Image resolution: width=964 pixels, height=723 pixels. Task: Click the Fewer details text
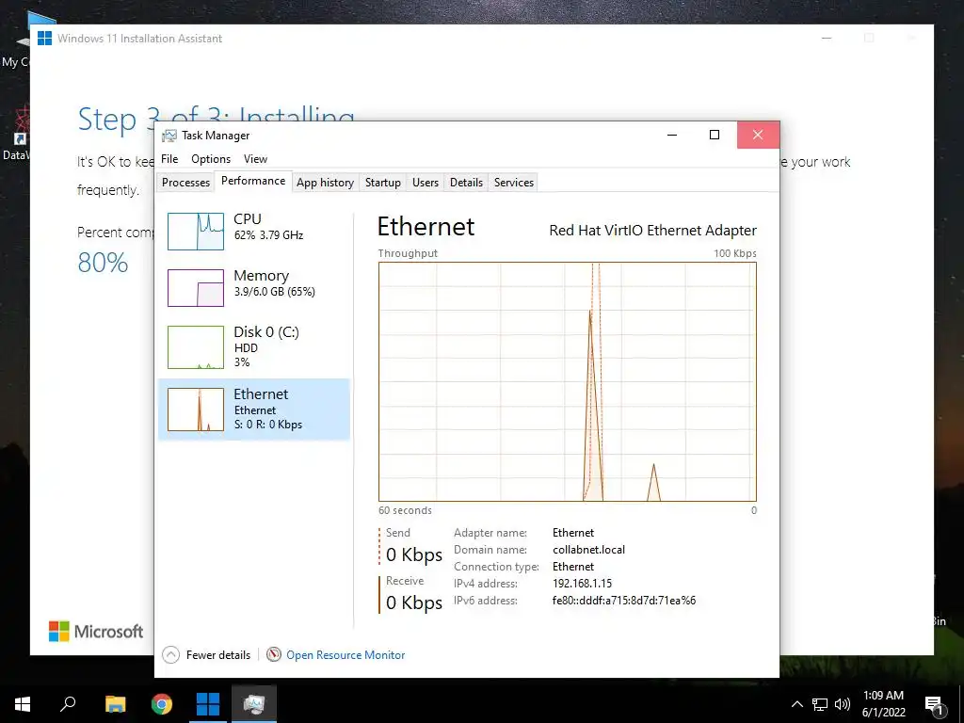pos(218,655)
